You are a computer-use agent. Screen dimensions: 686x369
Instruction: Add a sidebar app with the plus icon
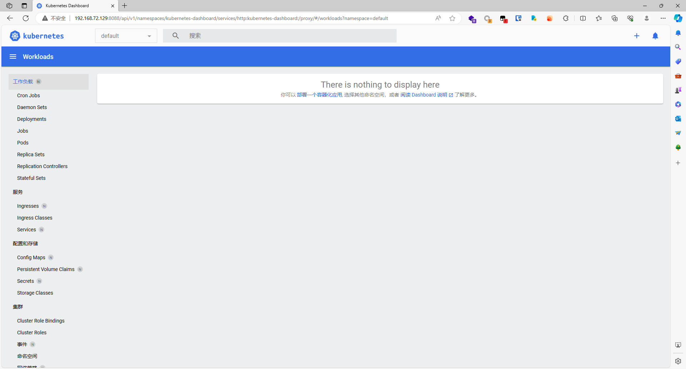coord(678,163)
